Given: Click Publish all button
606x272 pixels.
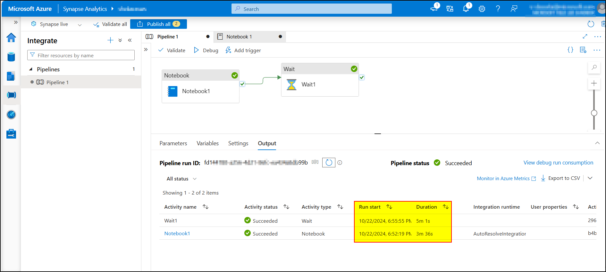Looking at the screenshot, I should pos(158,24).
